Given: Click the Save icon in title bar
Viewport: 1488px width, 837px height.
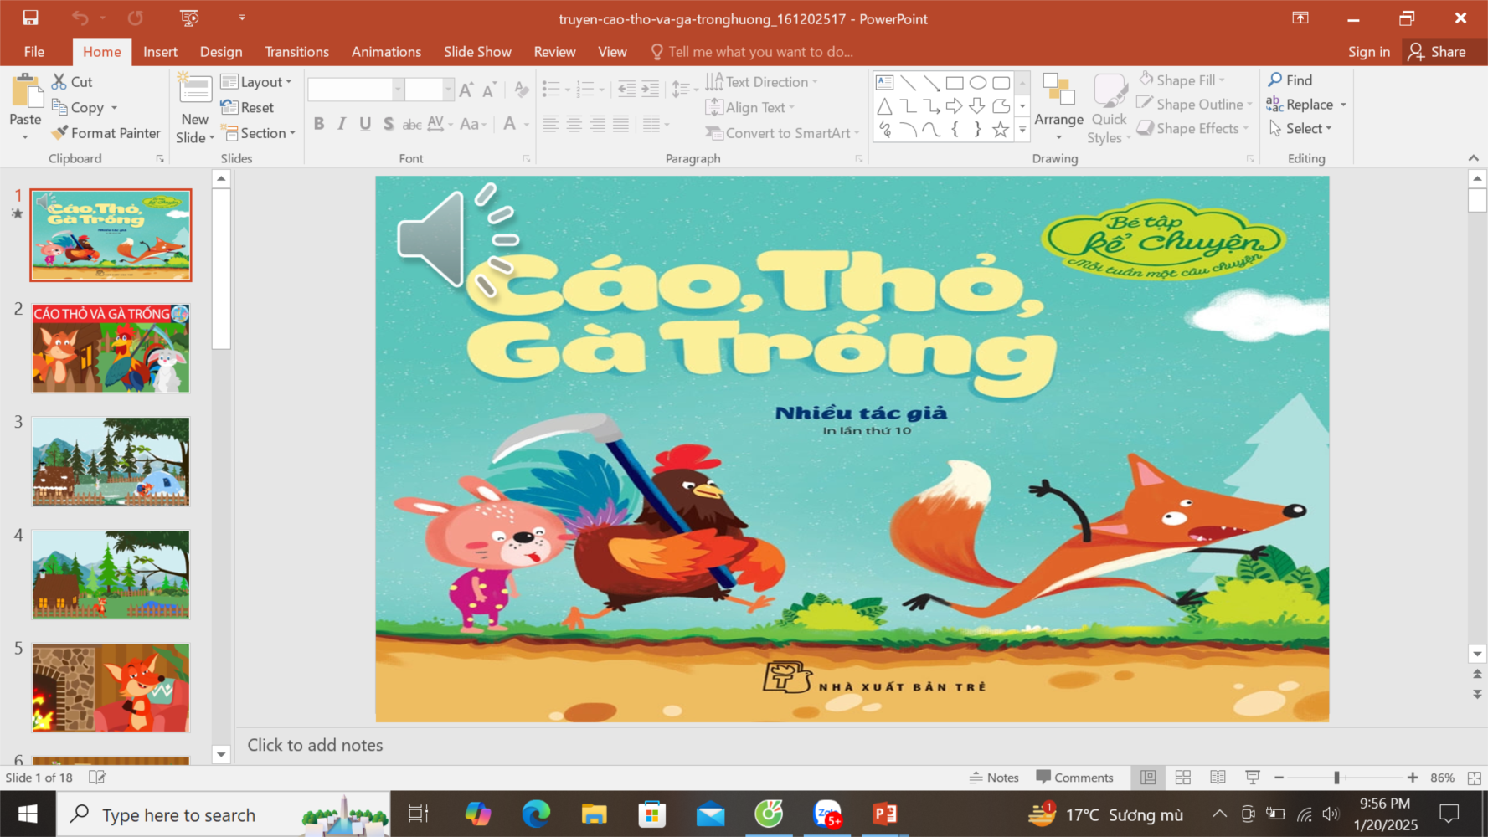Looking at the screenshot, I should tap(30, 18).
